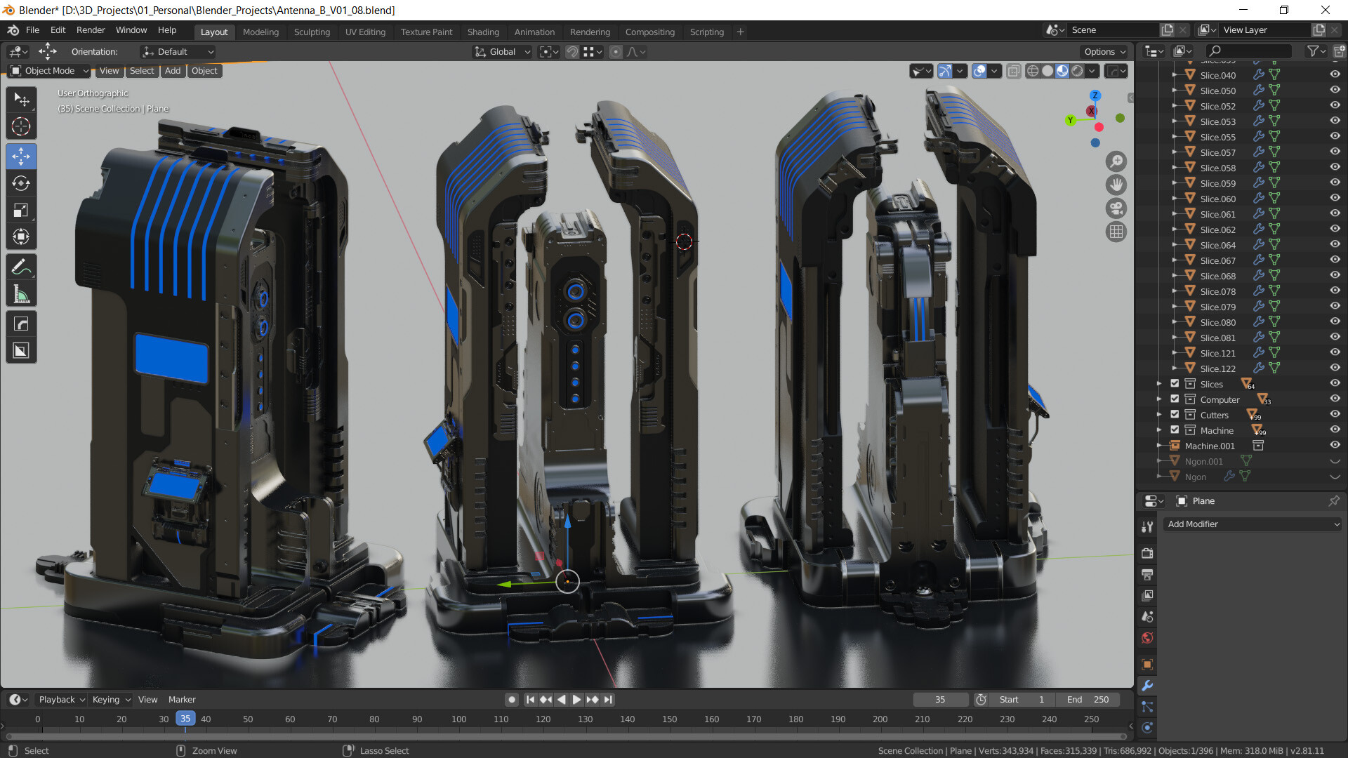Open the Render menu
This screenshot has width=1348, height=758.
tap(91, 30)
